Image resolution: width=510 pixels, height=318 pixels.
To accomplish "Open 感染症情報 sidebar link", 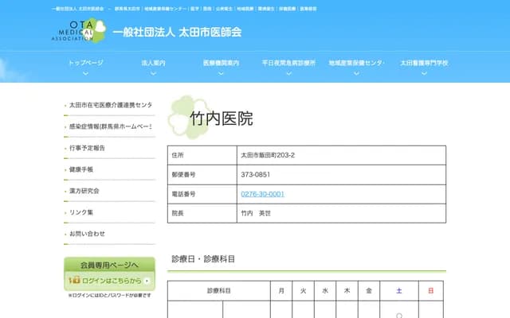I will (110, 126).
